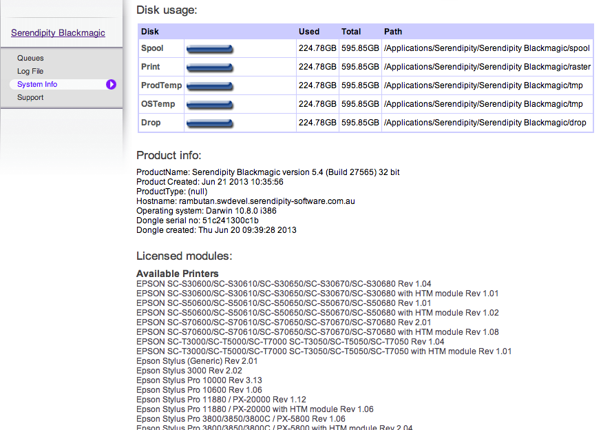The image size is (612, 430).
Task: Click the Hostname rambutan line
Action: [x=246, y=201]
